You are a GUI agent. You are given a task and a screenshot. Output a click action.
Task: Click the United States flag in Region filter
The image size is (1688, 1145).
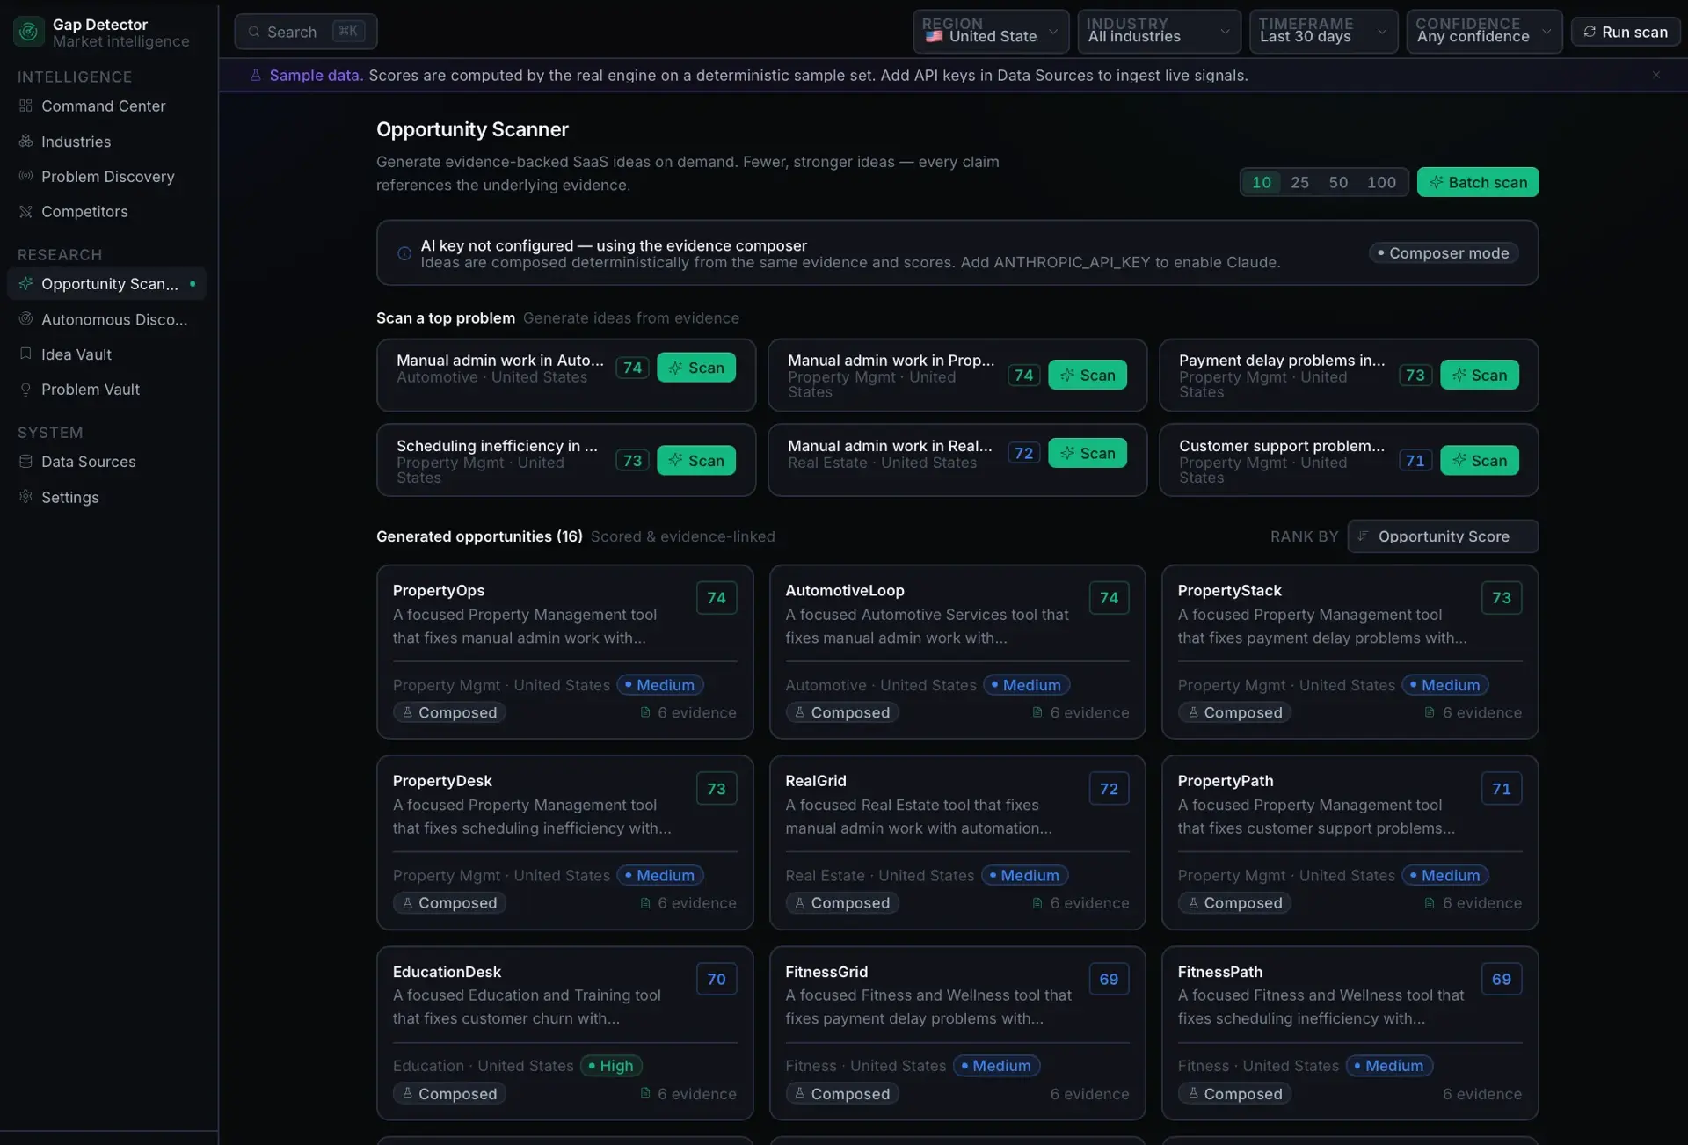point(934,36)
